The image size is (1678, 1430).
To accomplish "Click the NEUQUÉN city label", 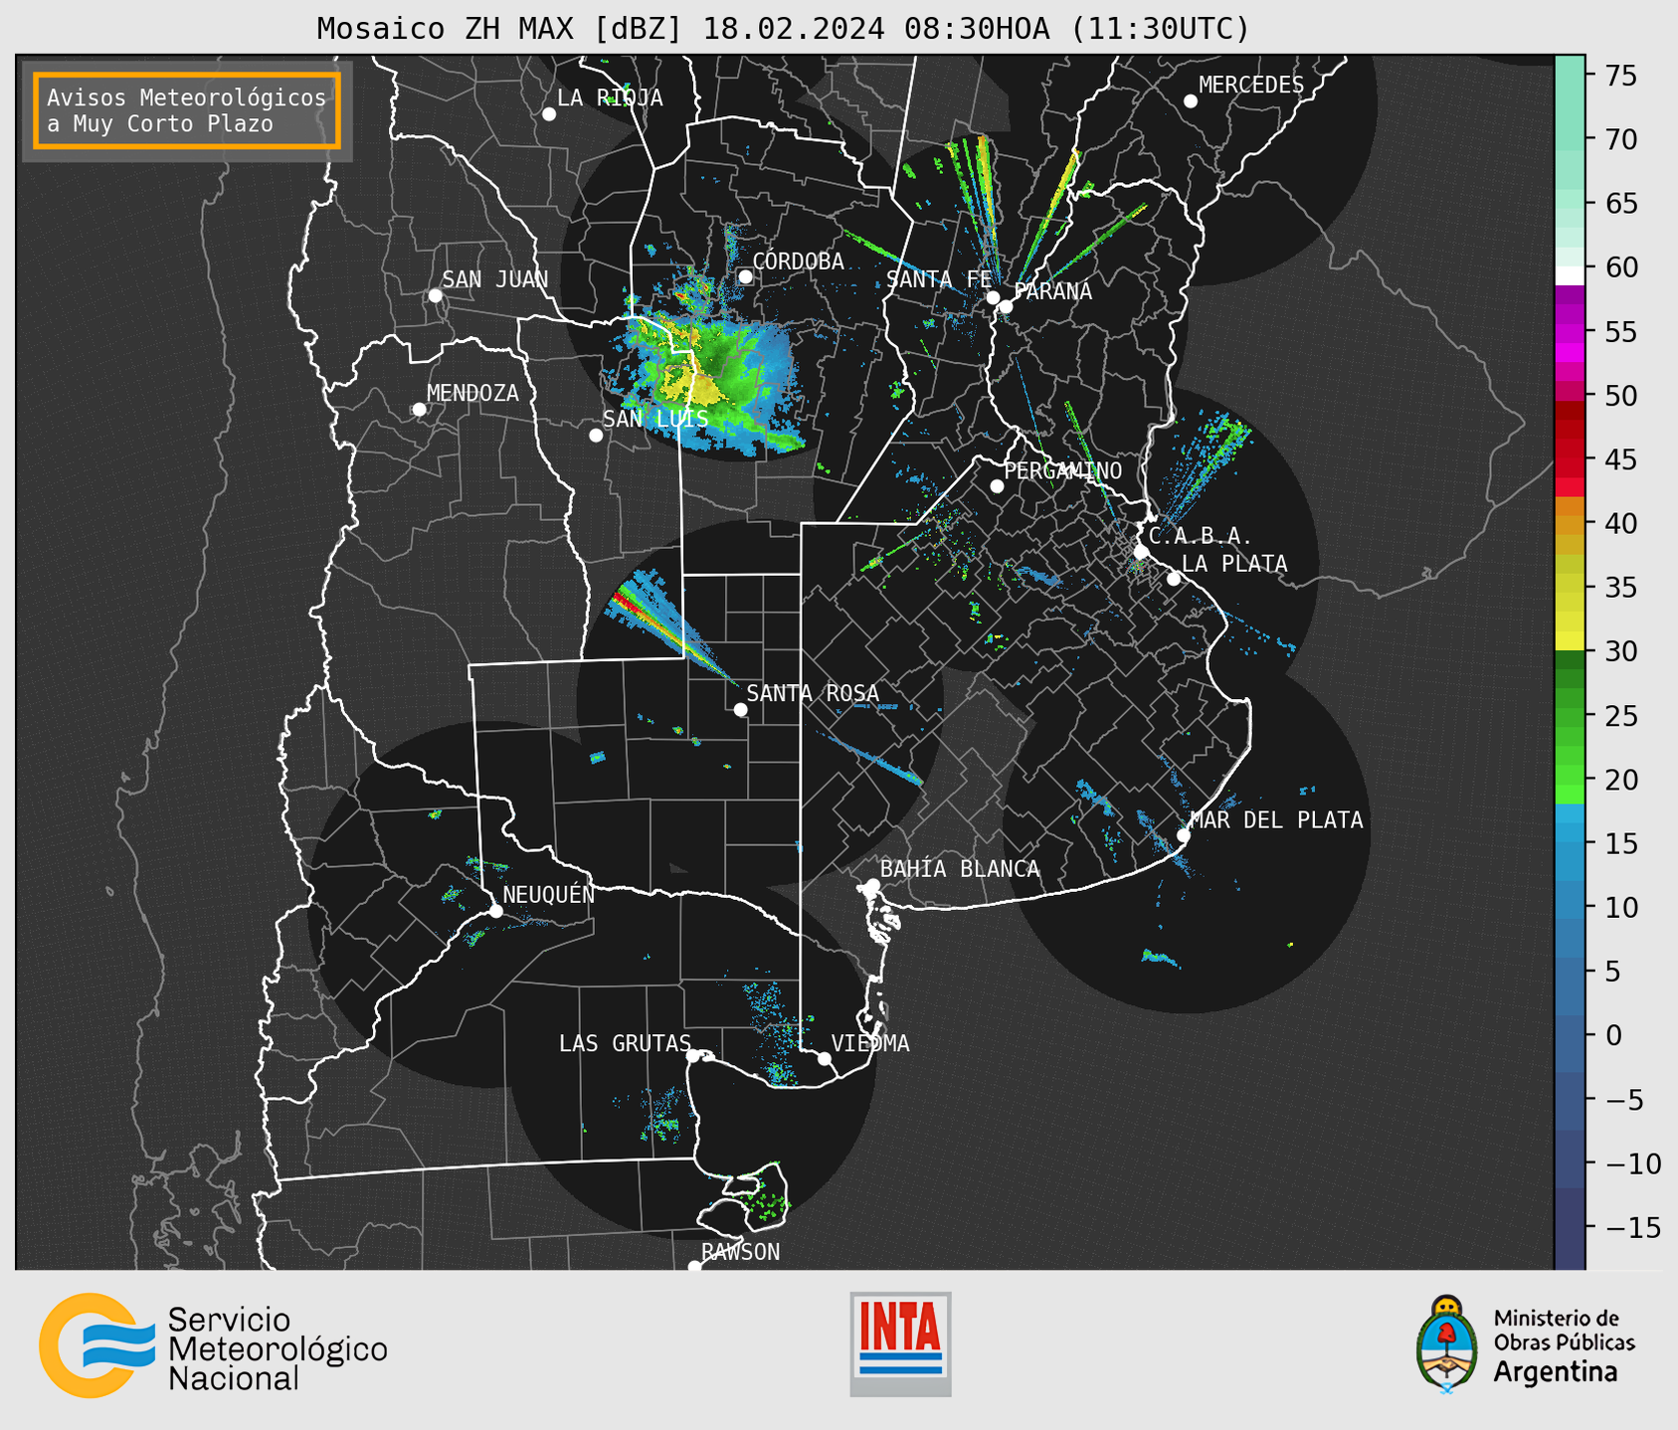I will click(549, 895).
